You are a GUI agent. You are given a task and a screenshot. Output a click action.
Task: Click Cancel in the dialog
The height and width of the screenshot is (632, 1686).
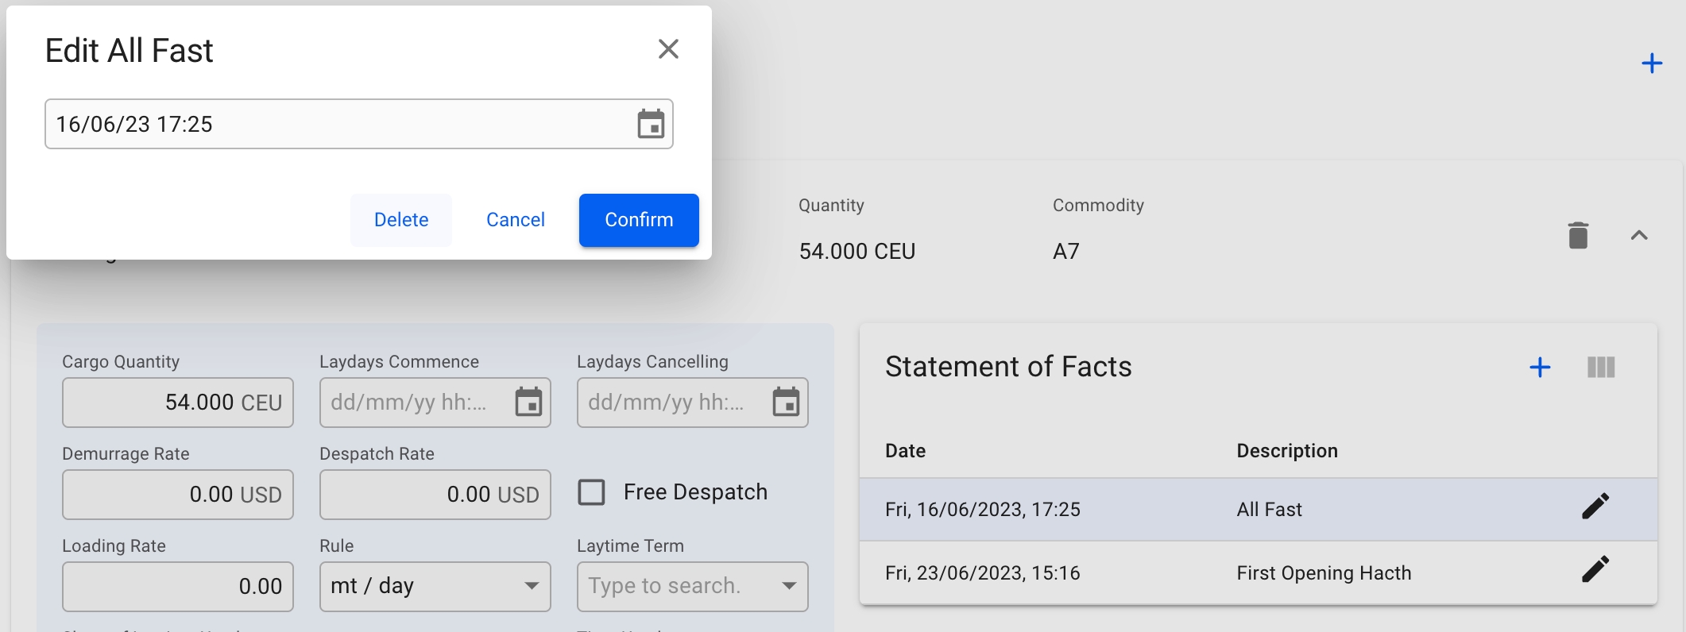click(515, 220)
